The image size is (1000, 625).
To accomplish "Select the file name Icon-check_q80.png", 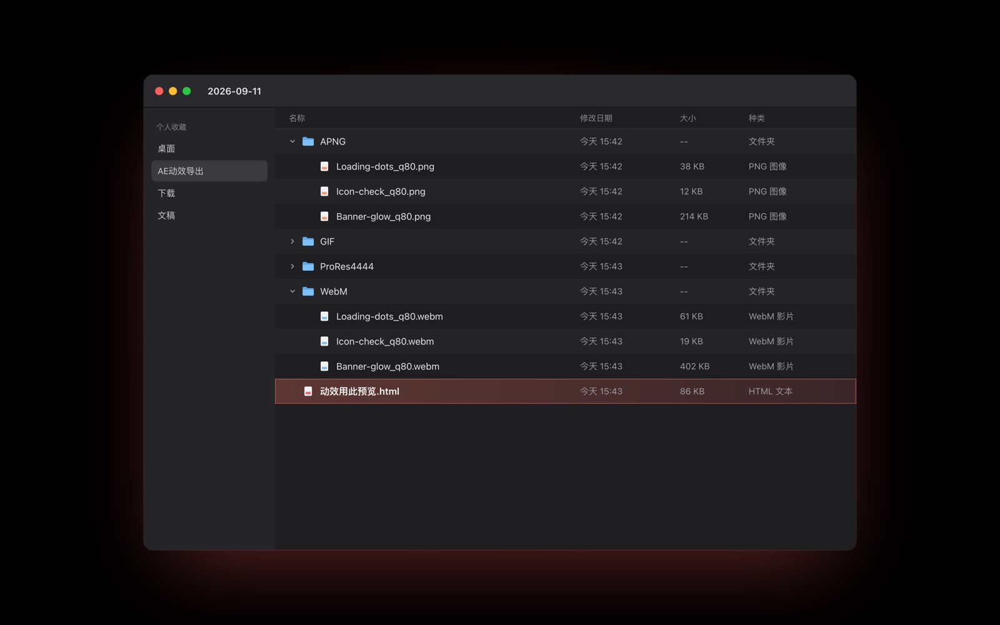I will 381,191.
